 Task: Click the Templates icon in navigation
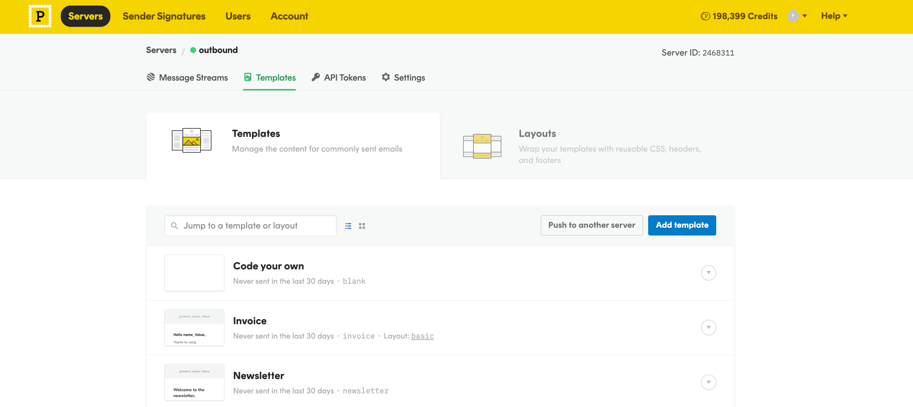(x=248, y=77)
